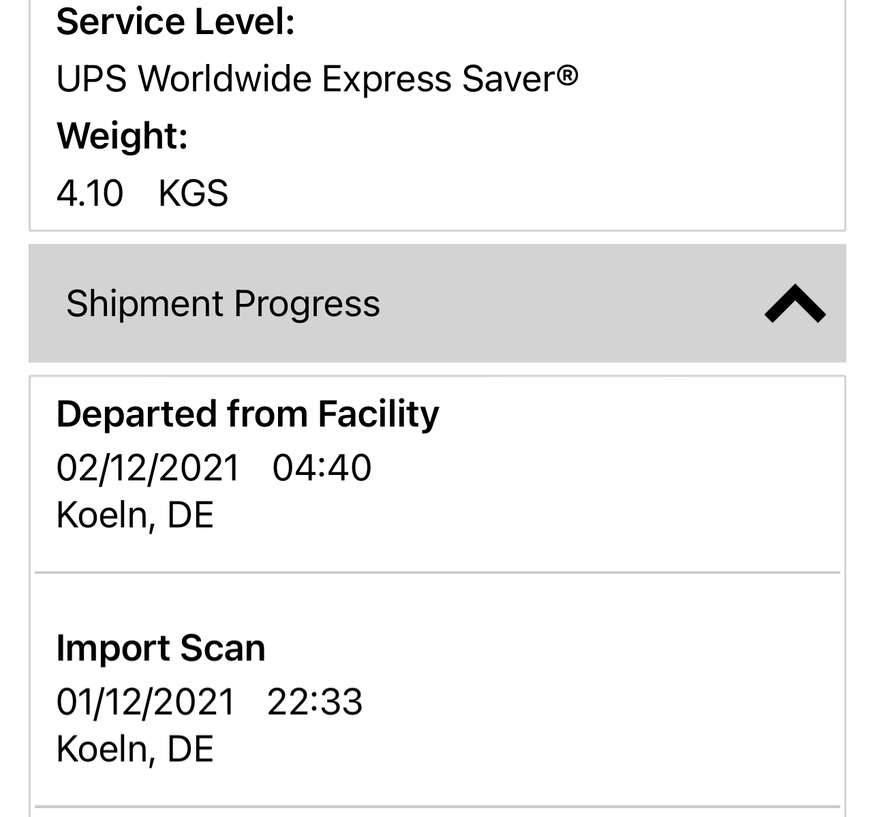
Task: Click the divider line between progress entries
Action: coord(437,572)
